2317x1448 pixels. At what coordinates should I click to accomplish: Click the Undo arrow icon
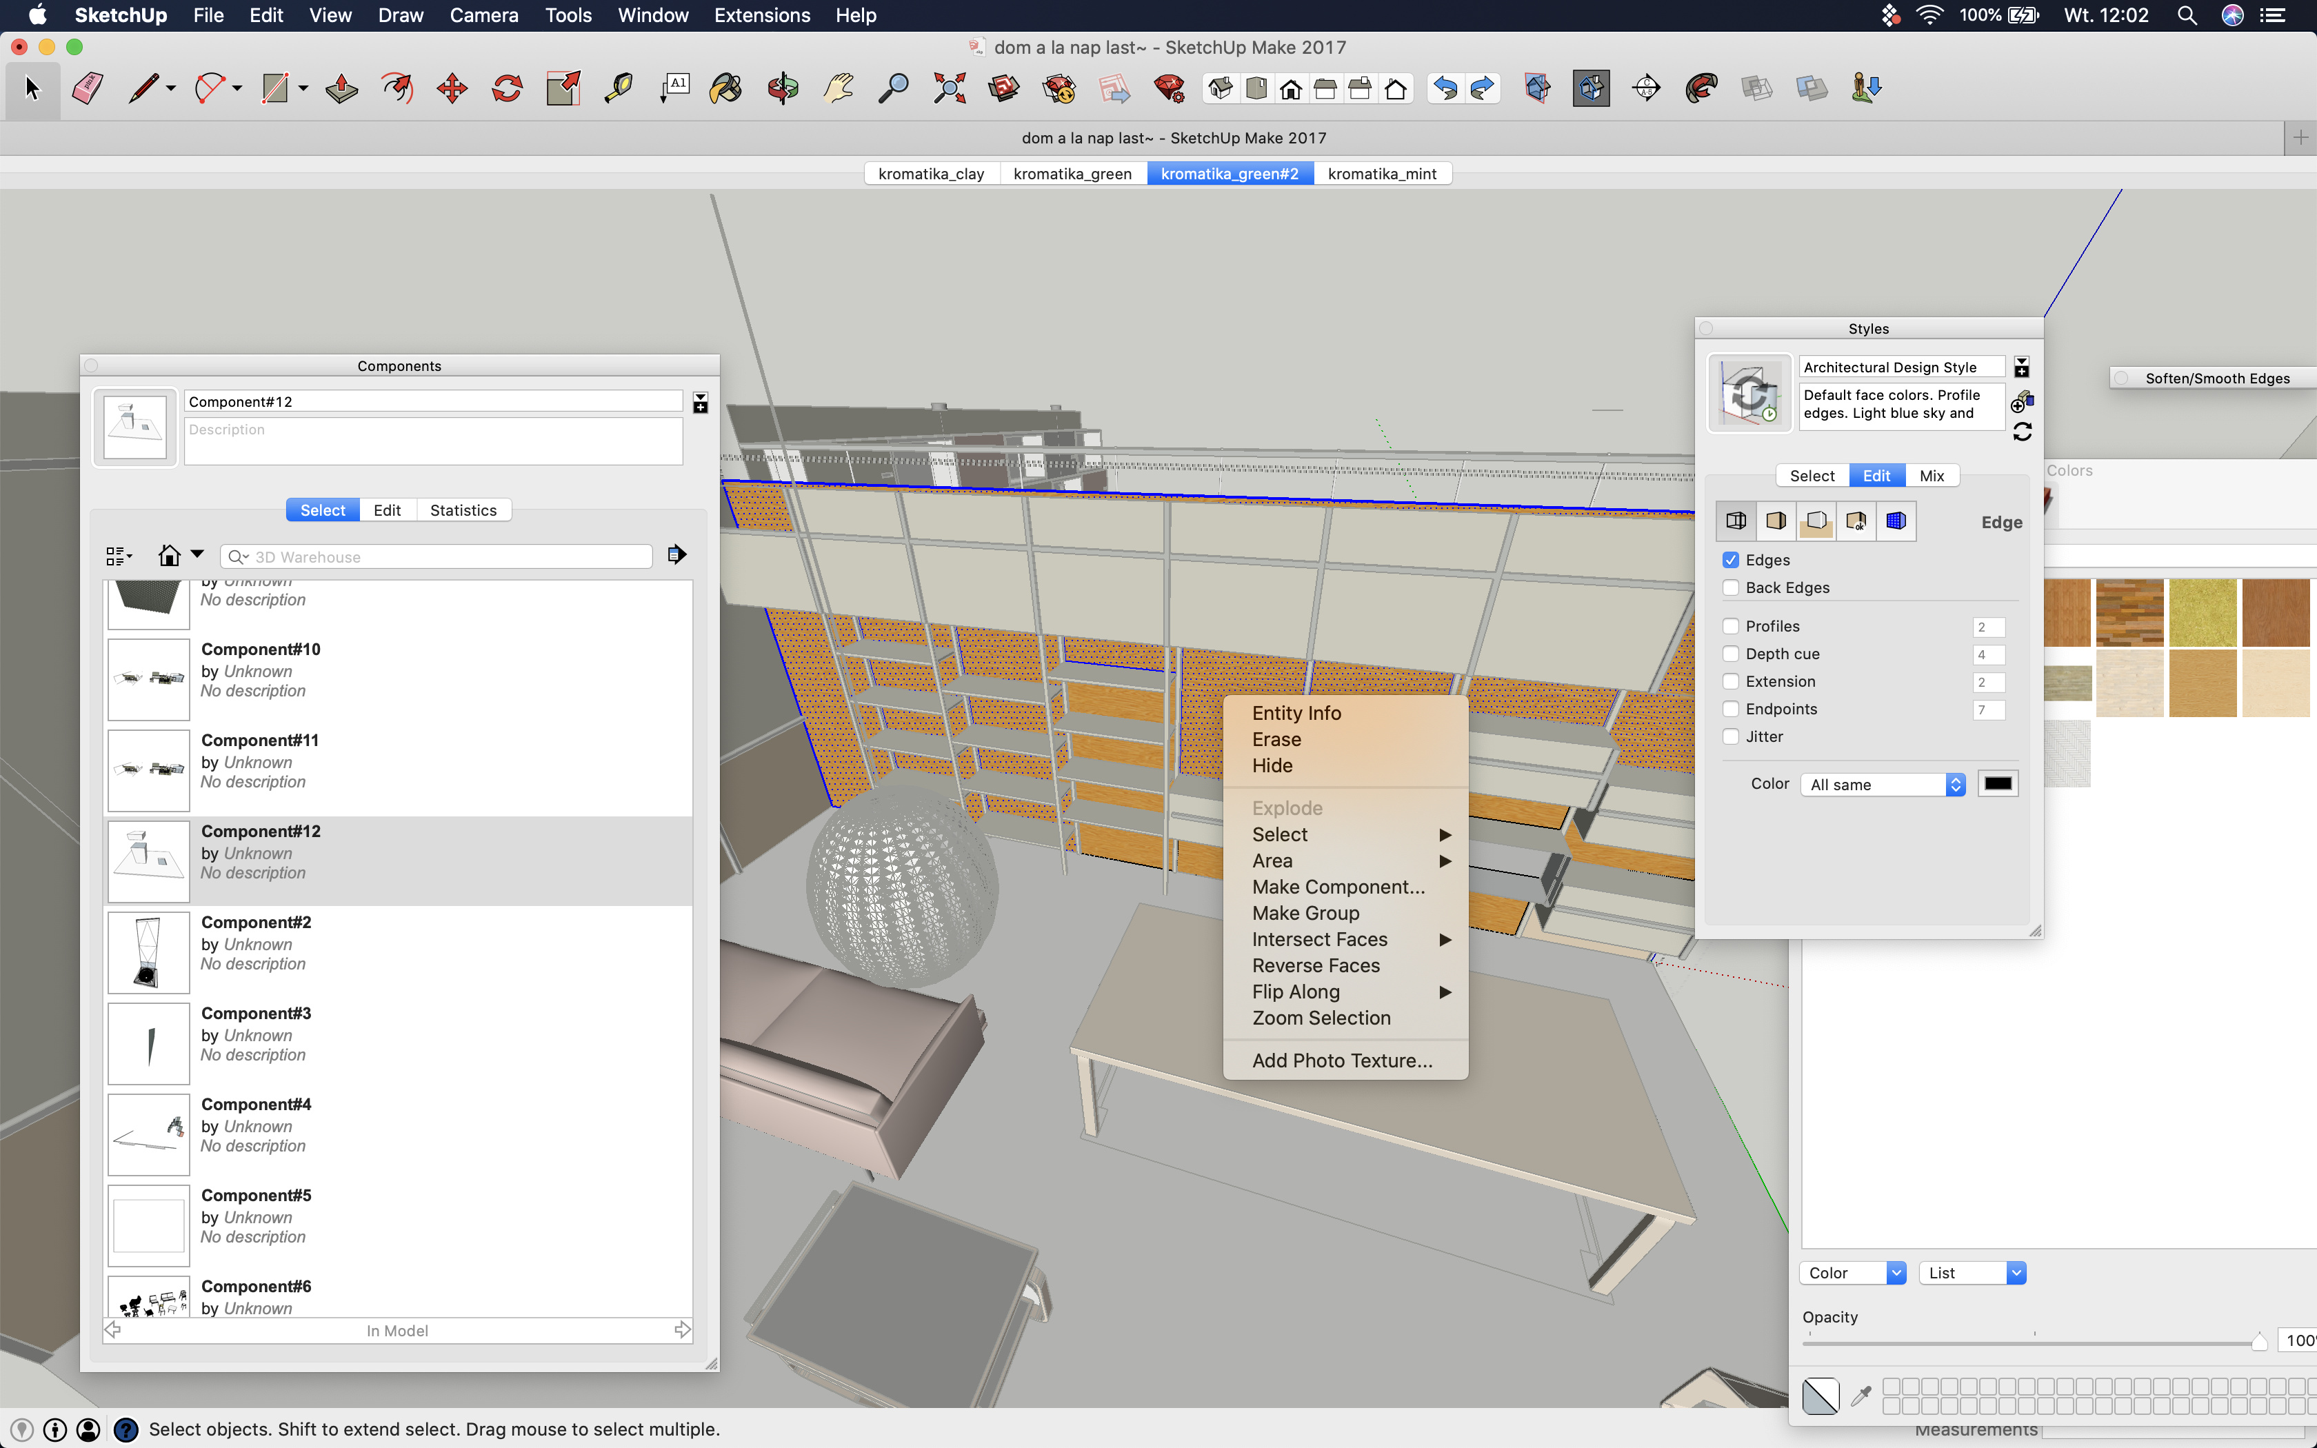pyautogui.click(x=1445, y=89)
